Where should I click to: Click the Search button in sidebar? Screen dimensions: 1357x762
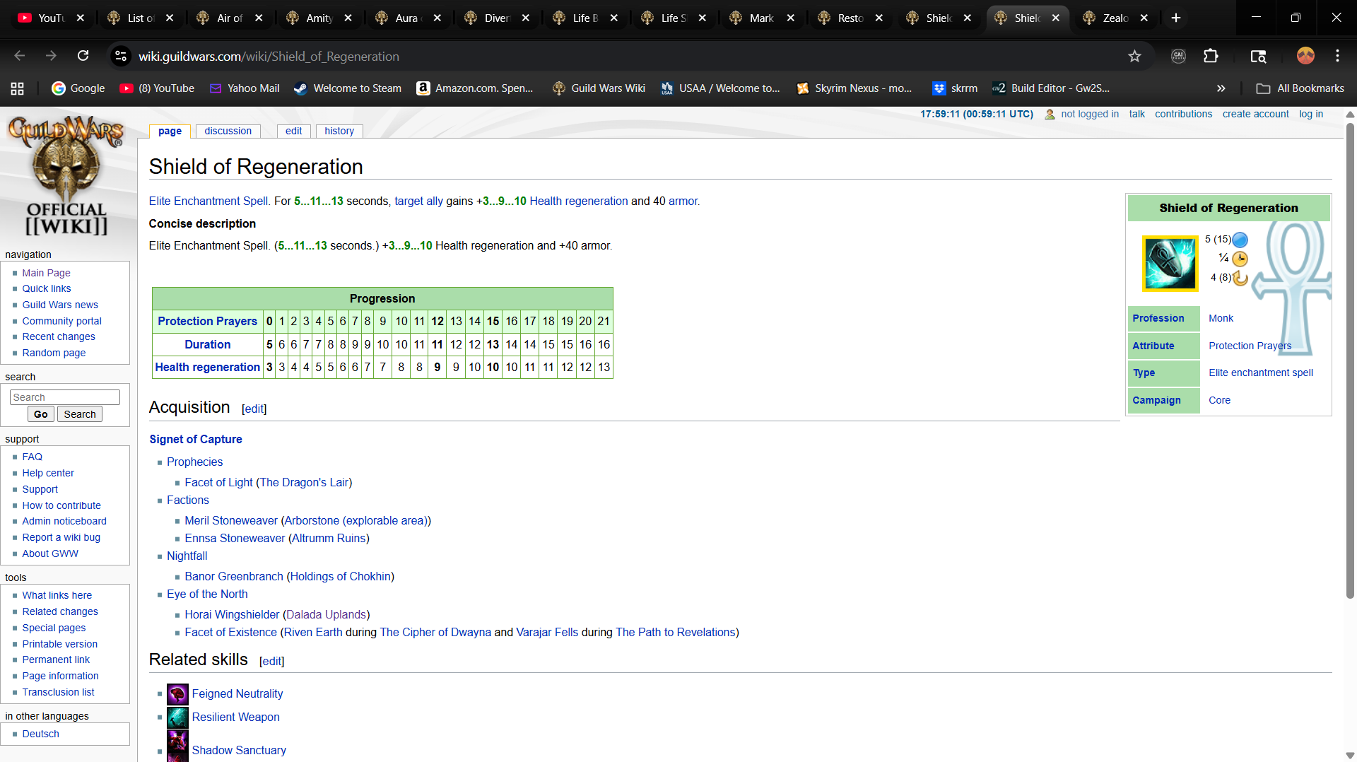pos(80,414)
